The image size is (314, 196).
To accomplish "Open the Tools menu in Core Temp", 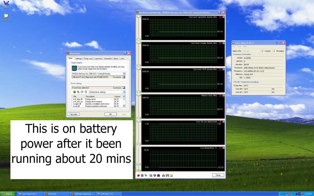I will [x=239, y=46].
